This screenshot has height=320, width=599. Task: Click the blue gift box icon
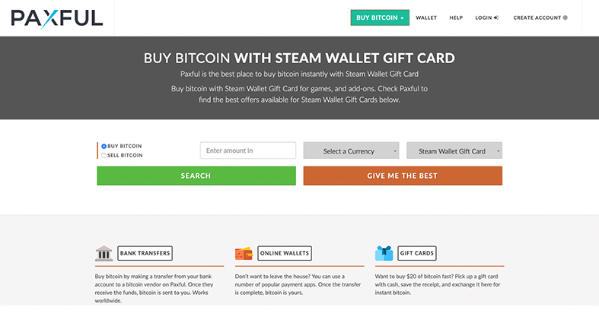click(384, 253)
